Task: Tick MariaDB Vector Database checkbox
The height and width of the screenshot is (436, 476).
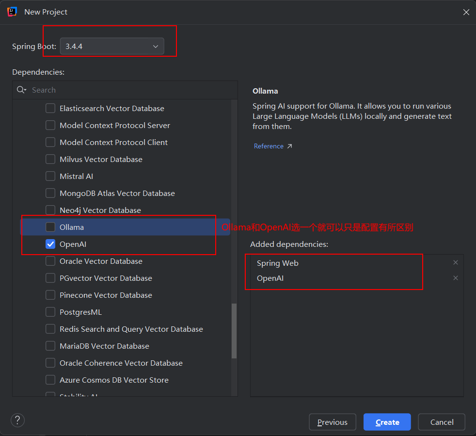Action: 50,346
